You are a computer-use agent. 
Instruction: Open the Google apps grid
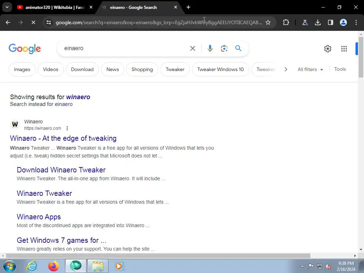344,48
